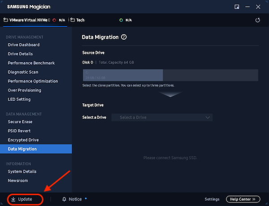Click the mini-mode window icon
The height and width of the screenshot is (206, 269).
(237, 7)
